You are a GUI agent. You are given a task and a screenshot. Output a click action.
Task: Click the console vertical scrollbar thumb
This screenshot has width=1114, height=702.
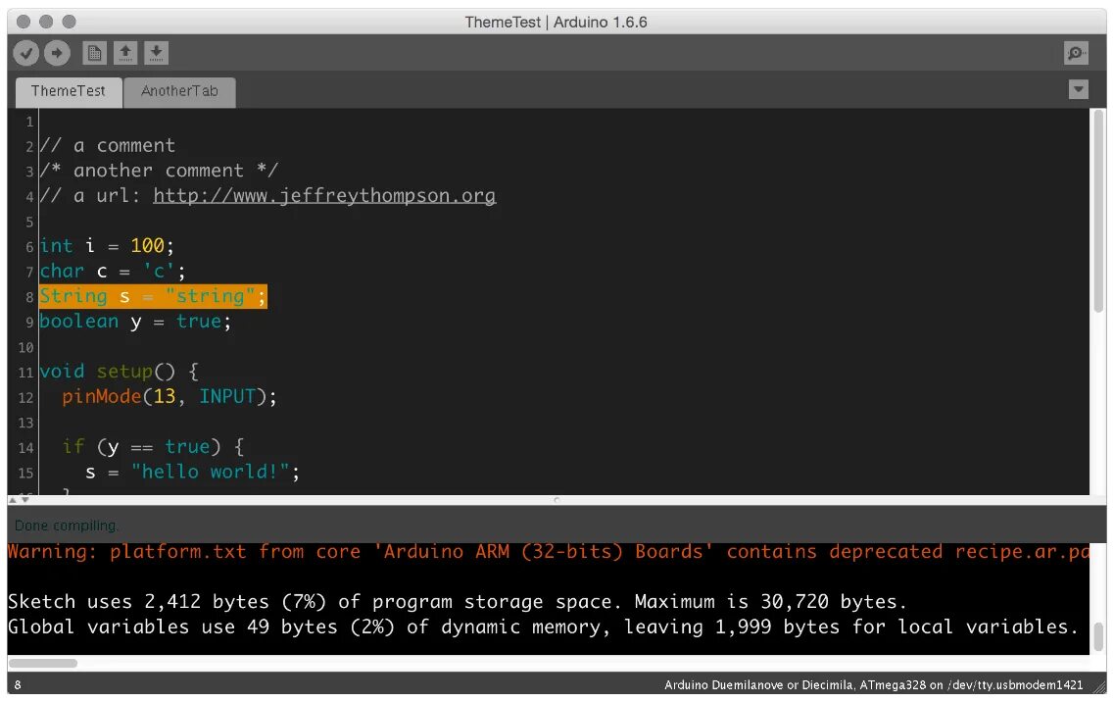click(x=1098, y=635)
